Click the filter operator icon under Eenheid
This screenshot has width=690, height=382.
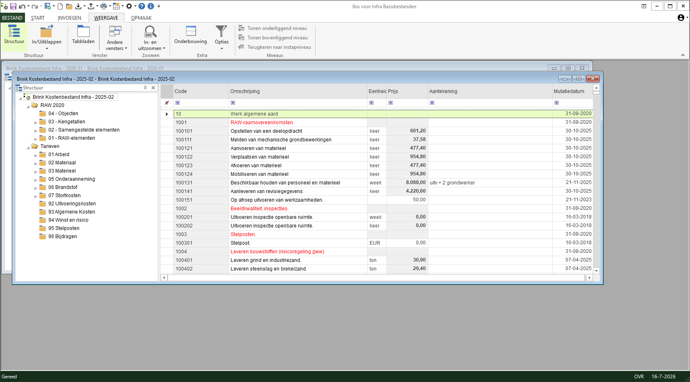point(371,103)
